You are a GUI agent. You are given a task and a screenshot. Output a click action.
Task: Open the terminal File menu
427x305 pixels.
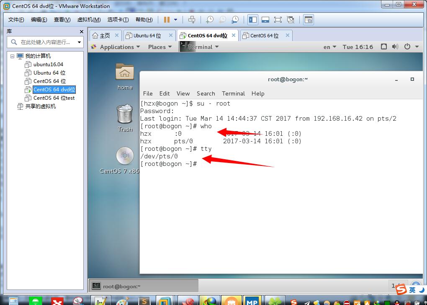click(148, 93)
